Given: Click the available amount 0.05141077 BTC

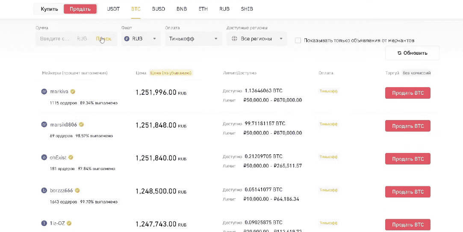Looking at the screenshot, I should (263, 190).
